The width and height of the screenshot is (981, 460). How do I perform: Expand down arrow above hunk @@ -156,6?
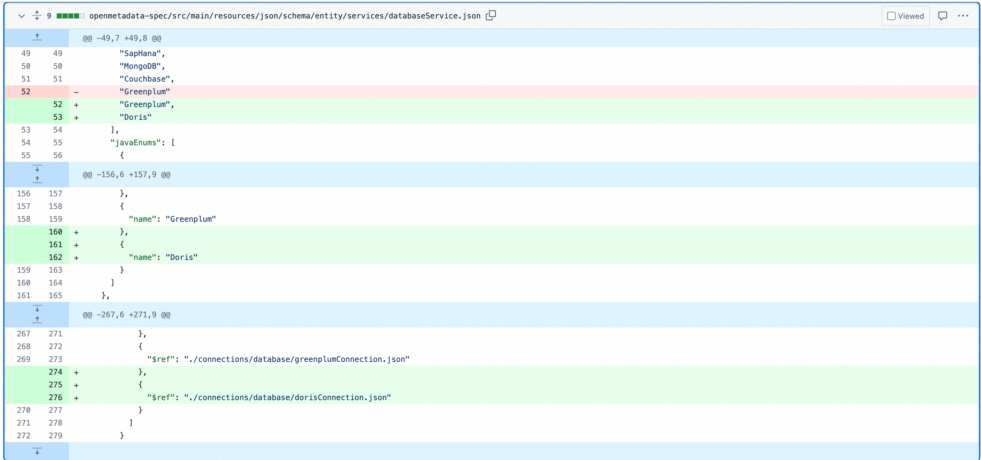(37, 168)
